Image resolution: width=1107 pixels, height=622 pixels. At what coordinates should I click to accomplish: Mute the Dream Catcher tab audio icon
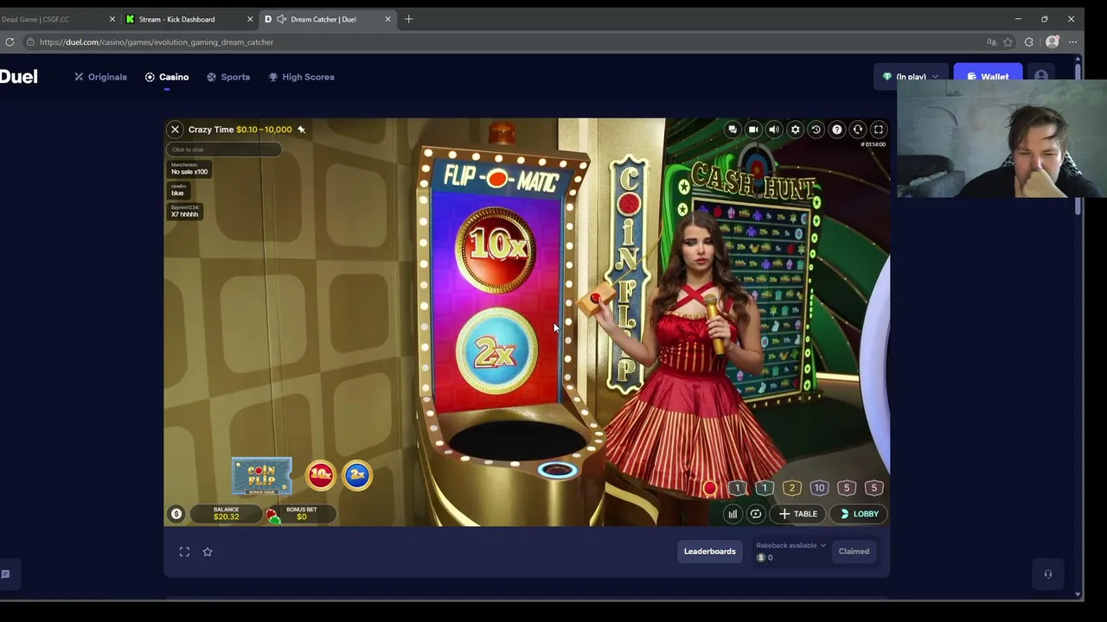(x=282, y=19)
